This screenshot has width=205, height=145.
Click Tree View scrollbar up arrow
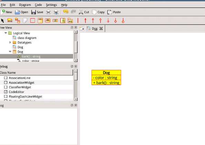pos(76,32)
